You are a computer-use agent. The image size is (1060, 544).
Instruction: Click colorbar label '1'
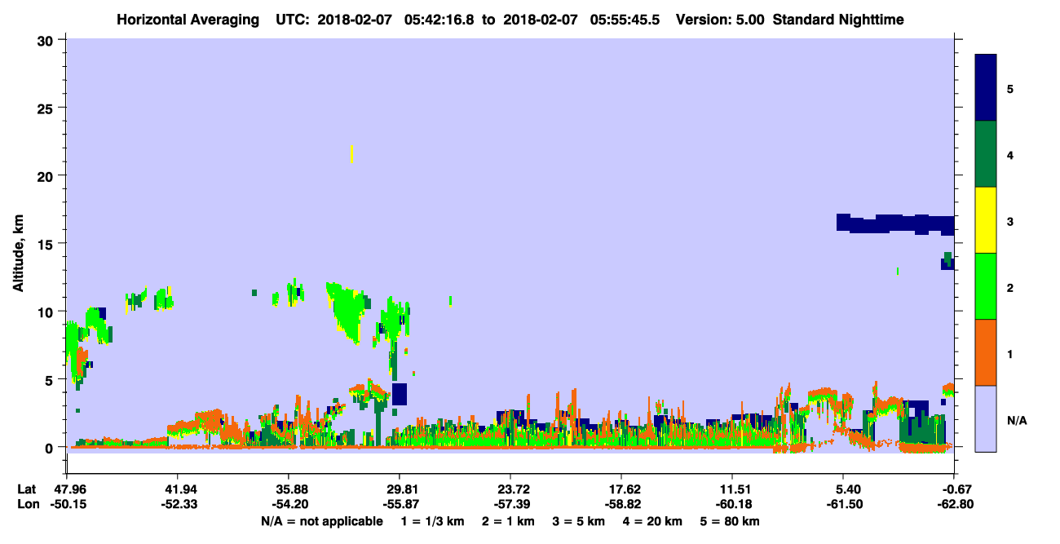pyautogui.click(x=1010, y=354)
